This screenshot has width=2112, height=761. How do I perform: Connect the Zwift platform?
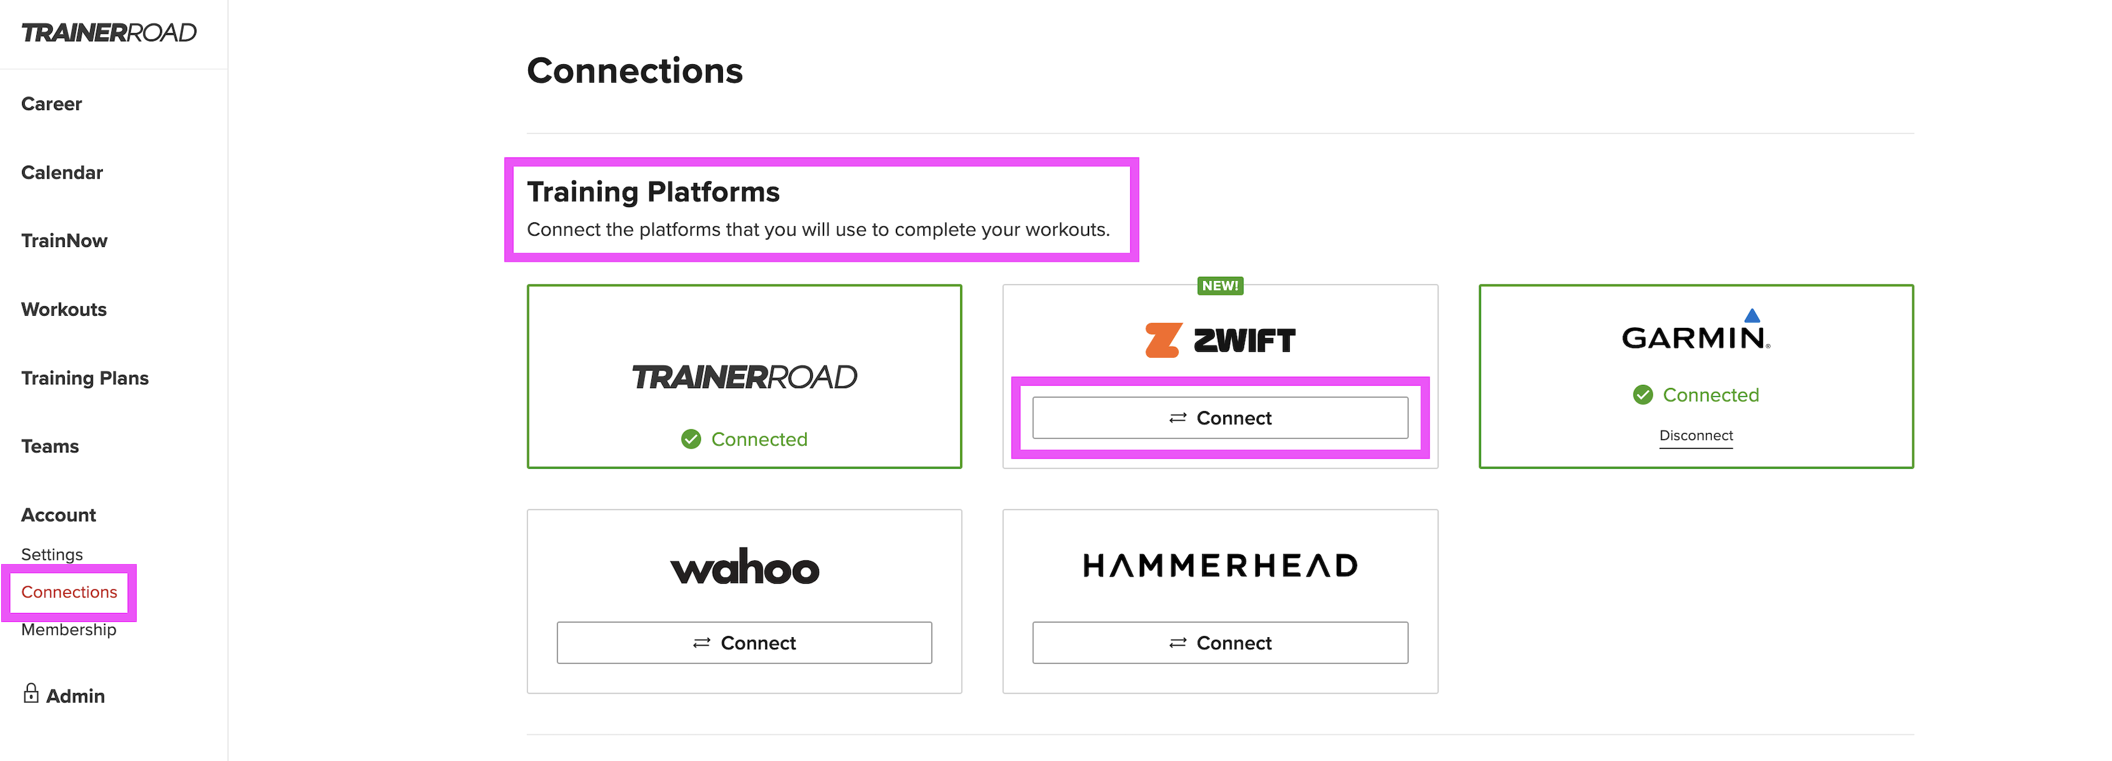coord(1220,418)
